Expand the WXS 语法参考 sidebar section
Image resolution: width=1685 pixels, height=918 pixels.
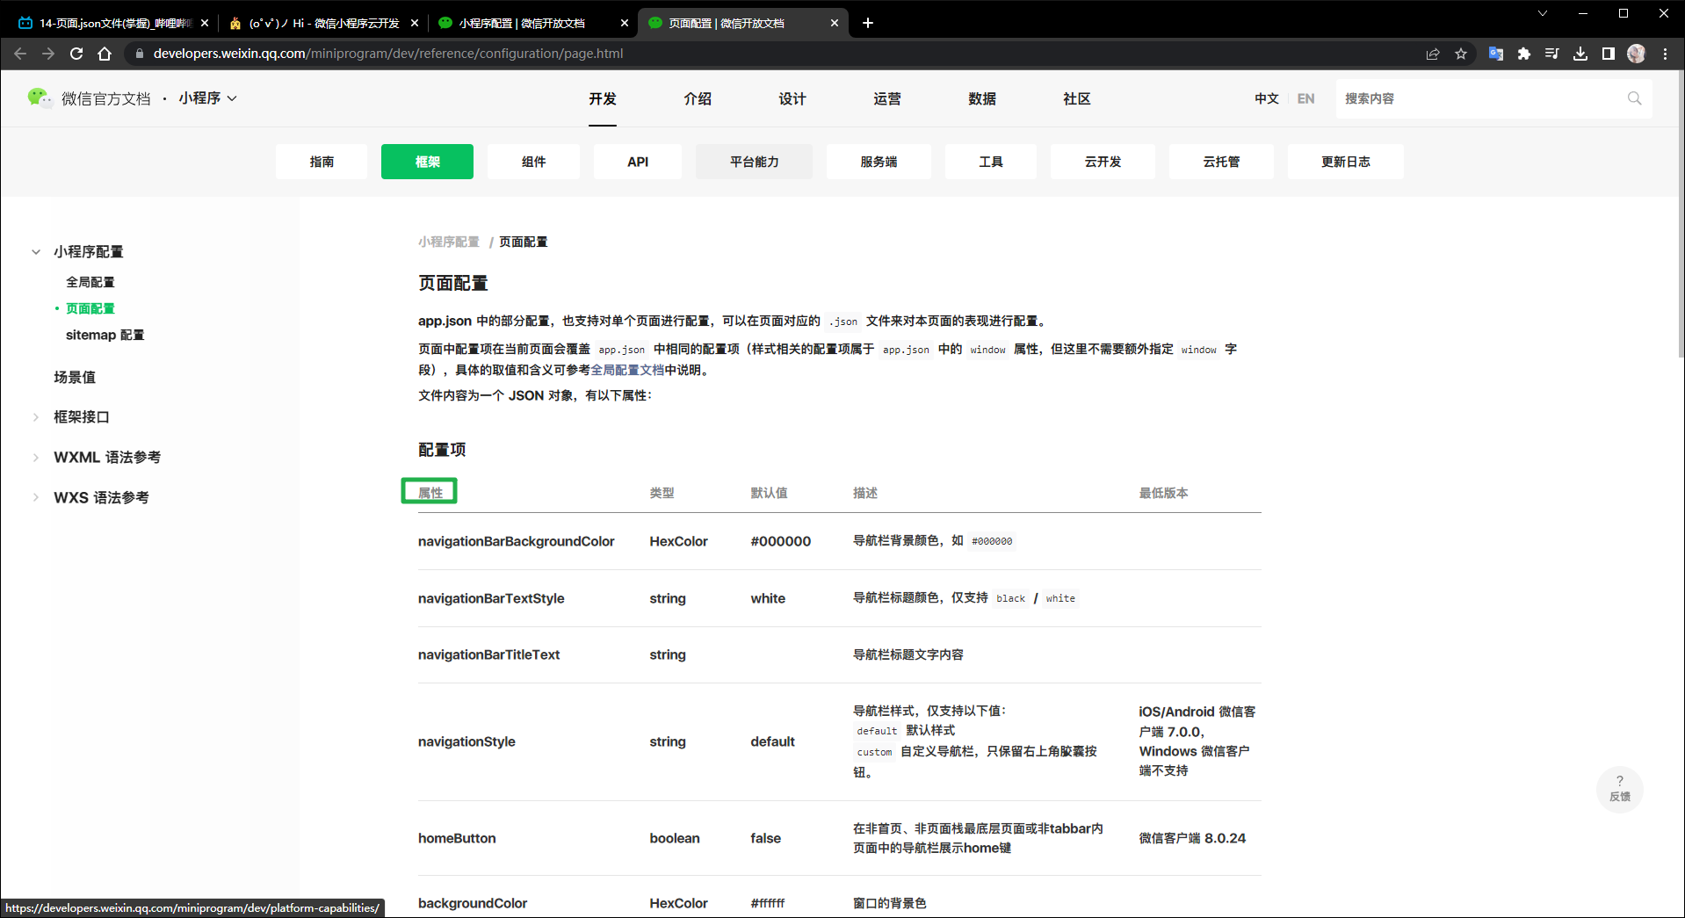pos(36,498)
